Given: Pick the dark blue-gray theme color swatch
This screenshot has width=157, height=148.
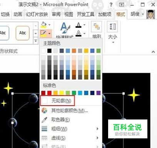Looking at the screenshot, I should 62,51.
